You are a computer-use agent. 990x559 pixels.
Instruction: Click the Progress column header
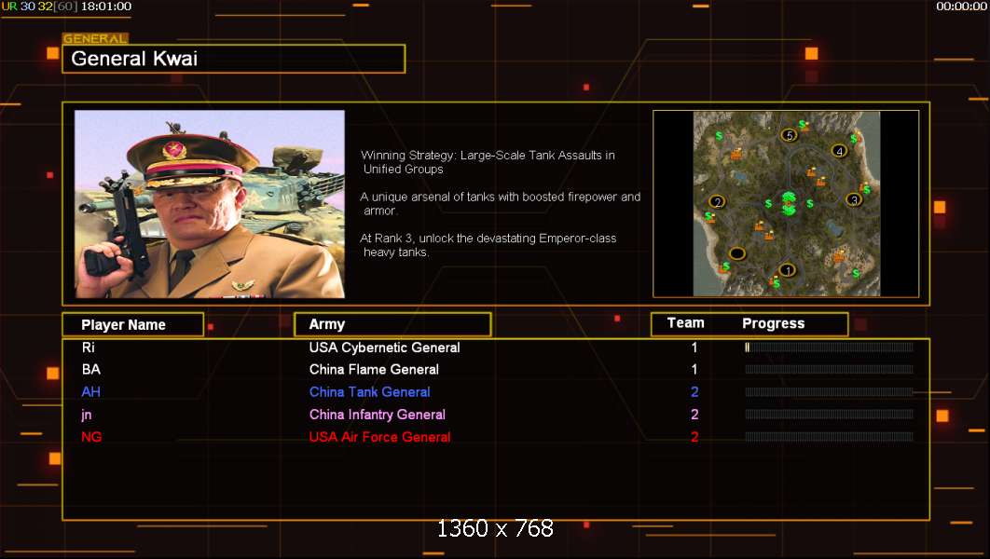[x=774, y=323]
